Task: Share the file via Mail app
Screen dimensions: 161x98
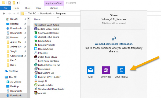Action: (x=90, y=70)
